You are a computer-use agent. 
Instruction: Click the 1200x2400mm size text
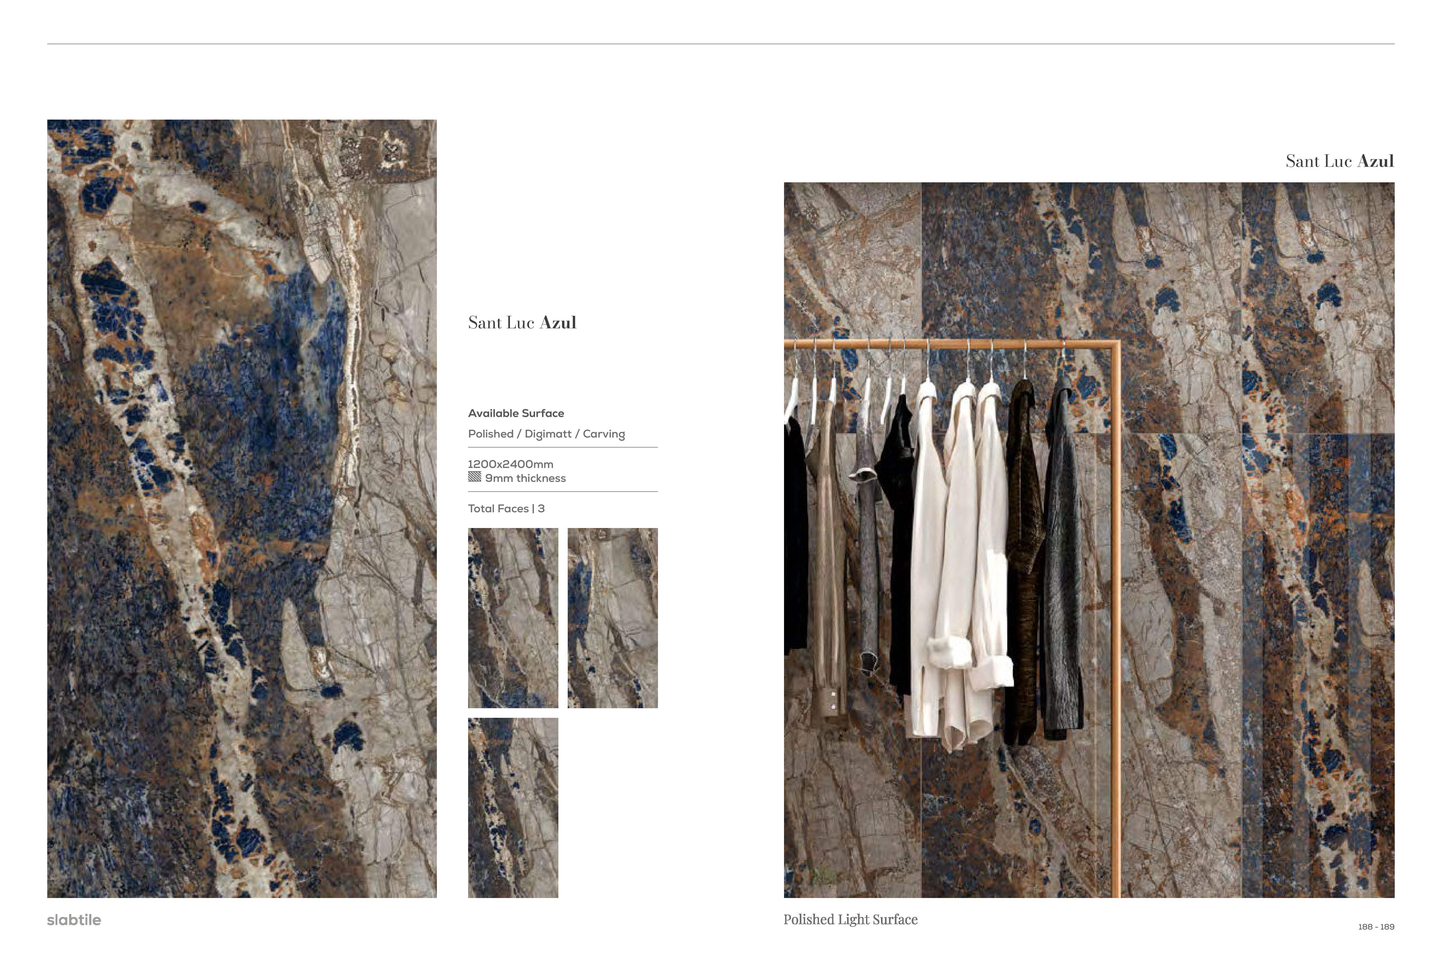(510, 464)
